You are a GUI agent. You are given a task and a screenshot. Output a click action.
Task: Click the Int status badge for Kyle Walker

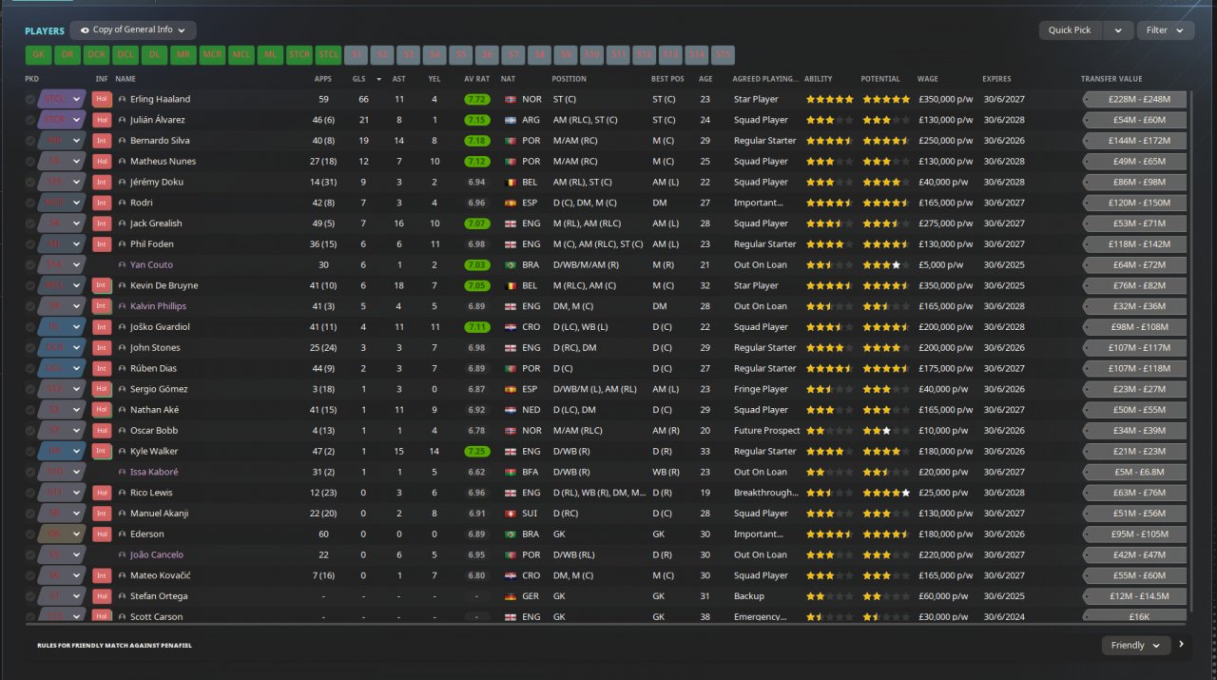(102, 451)
